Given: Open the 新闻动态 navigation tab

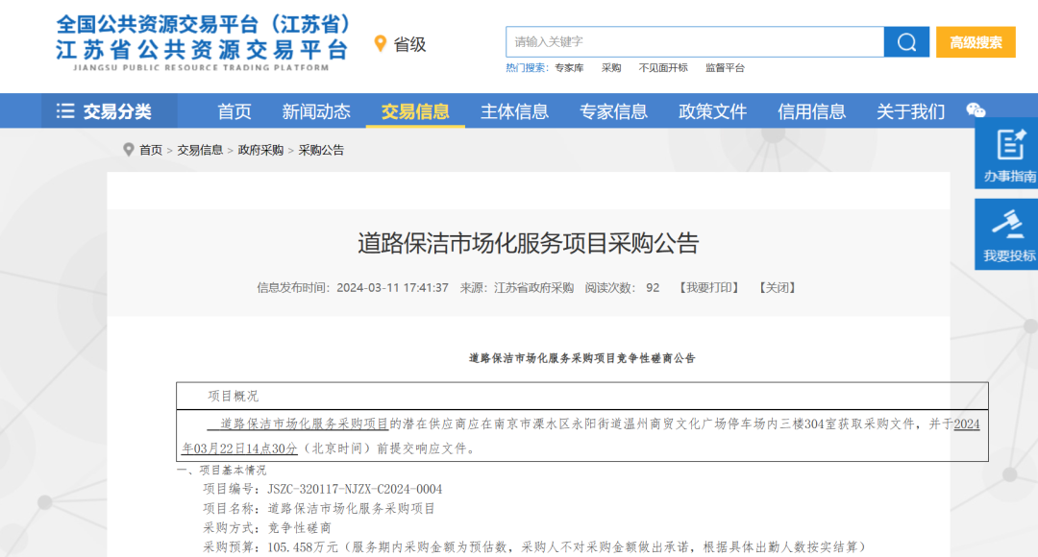Looking at the screenshot, I should click(x=316, y=111).
